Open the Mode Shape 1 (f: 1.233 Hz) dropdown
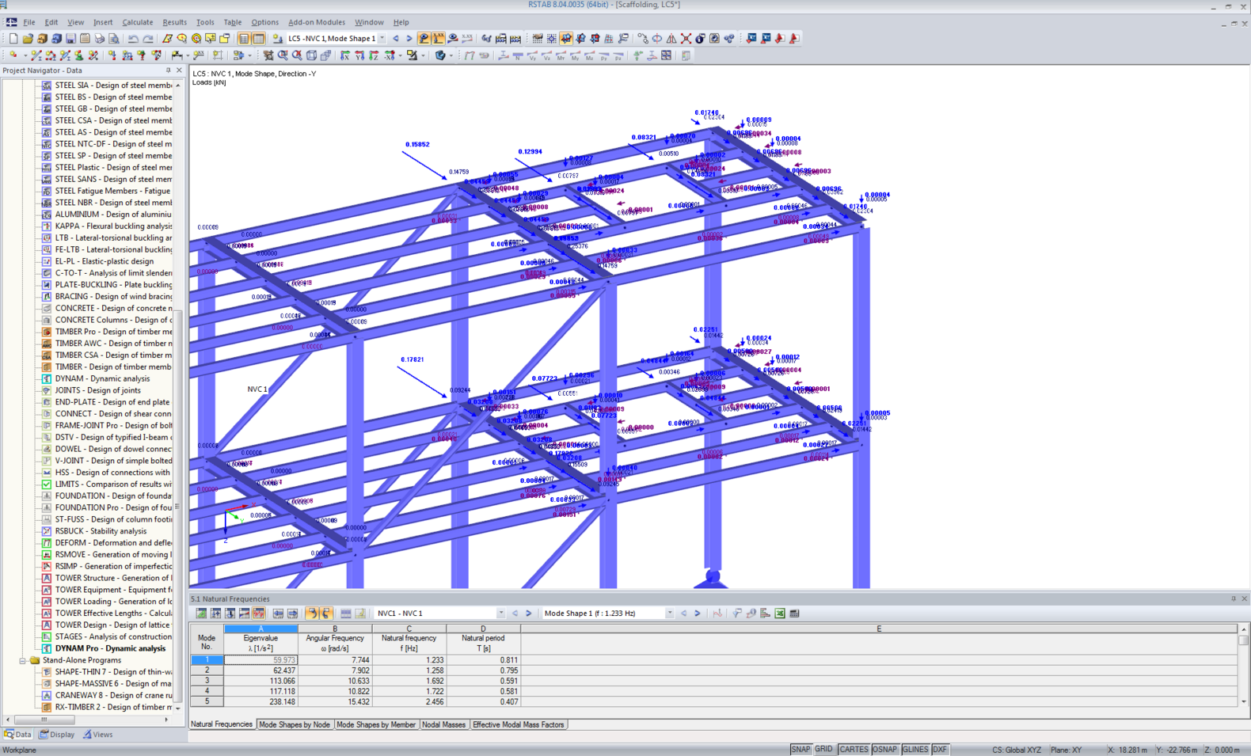 (x=669, y=614)
